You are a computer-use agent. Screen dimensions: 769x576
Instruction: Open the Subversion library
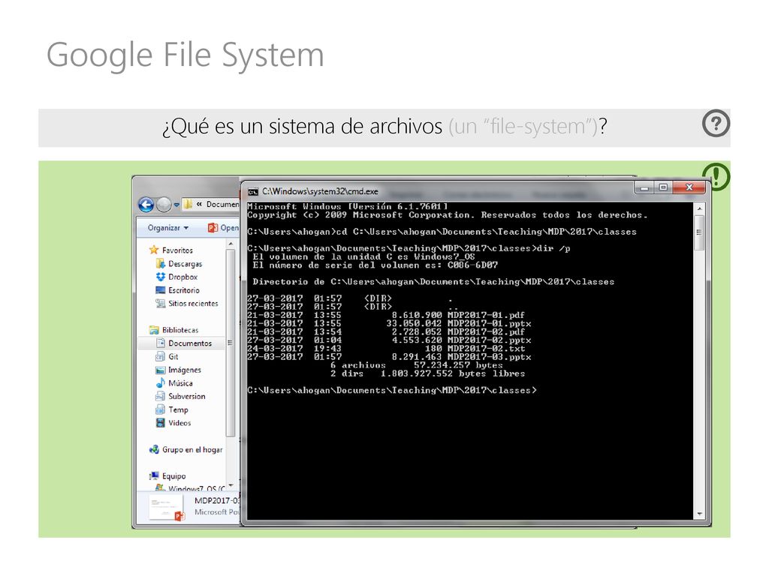click(x=186, y=396)
